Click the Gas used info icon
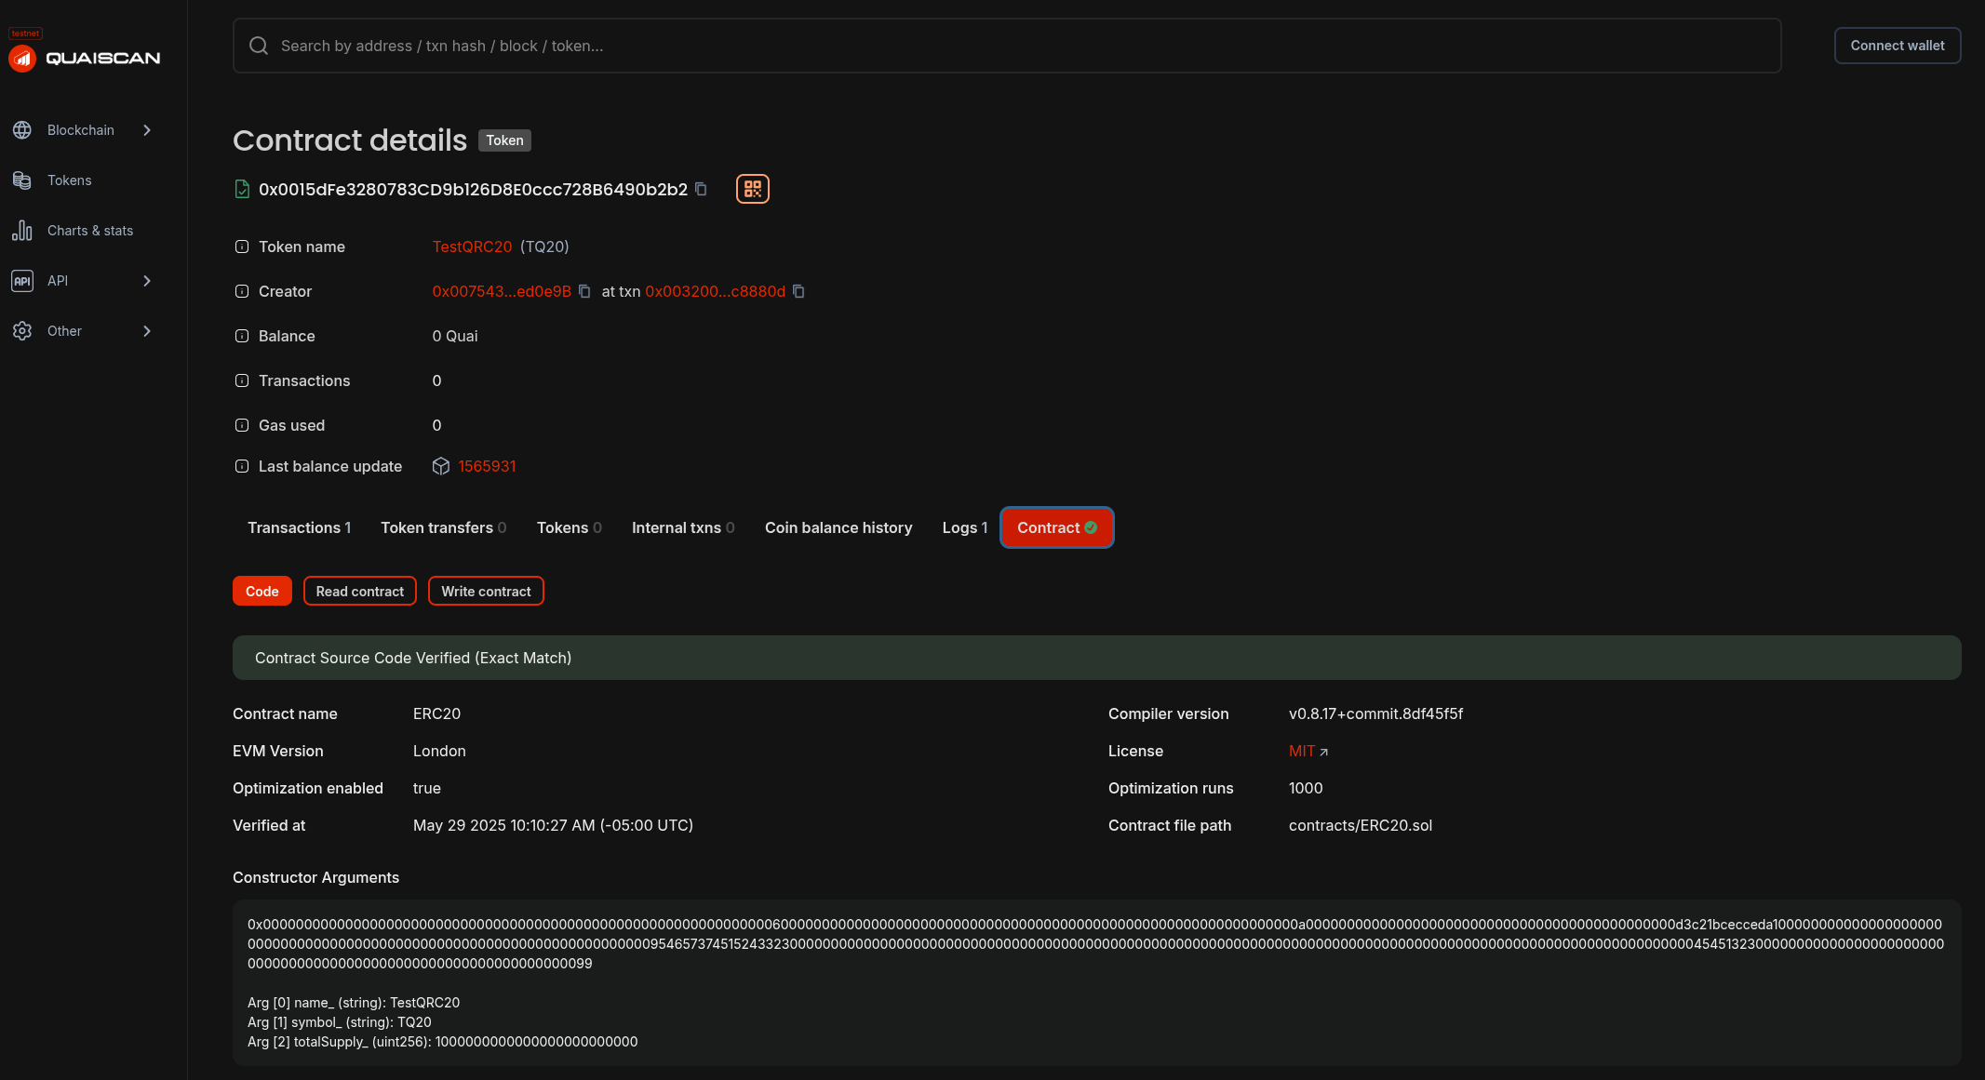This screenshot has width=1985, height=1080. [x=242, y=425]
